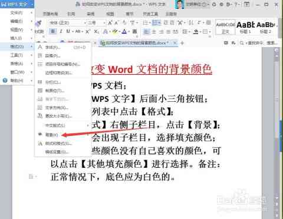Image resolution: width=283 pixels, height=219 pixels.
Task: Open the font size dropdown
Action: 104,23
